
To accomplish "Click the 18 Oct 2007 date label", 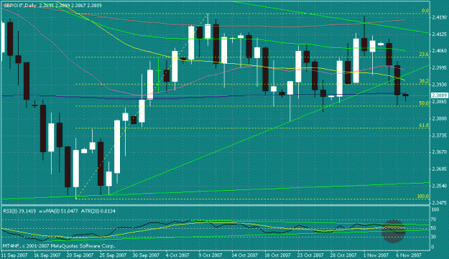I will tap(278, 255).
